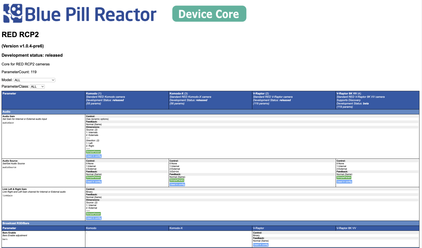Image resolution: width=422 pixels, height=248 pixels.
Task: Click the Device Core badge
Action: pyautogui.click(x=209, y=14)
